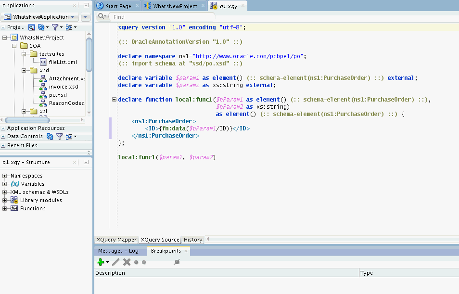Switch to the XQuery Mapper tab
The height and width of the screenshot is (294, 459).
[x=116, y=240]
